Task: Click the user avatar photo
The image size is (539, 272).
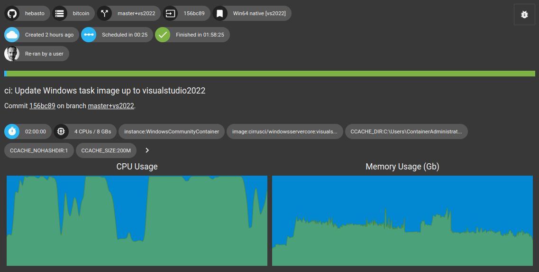Action: tap(12, 54)
